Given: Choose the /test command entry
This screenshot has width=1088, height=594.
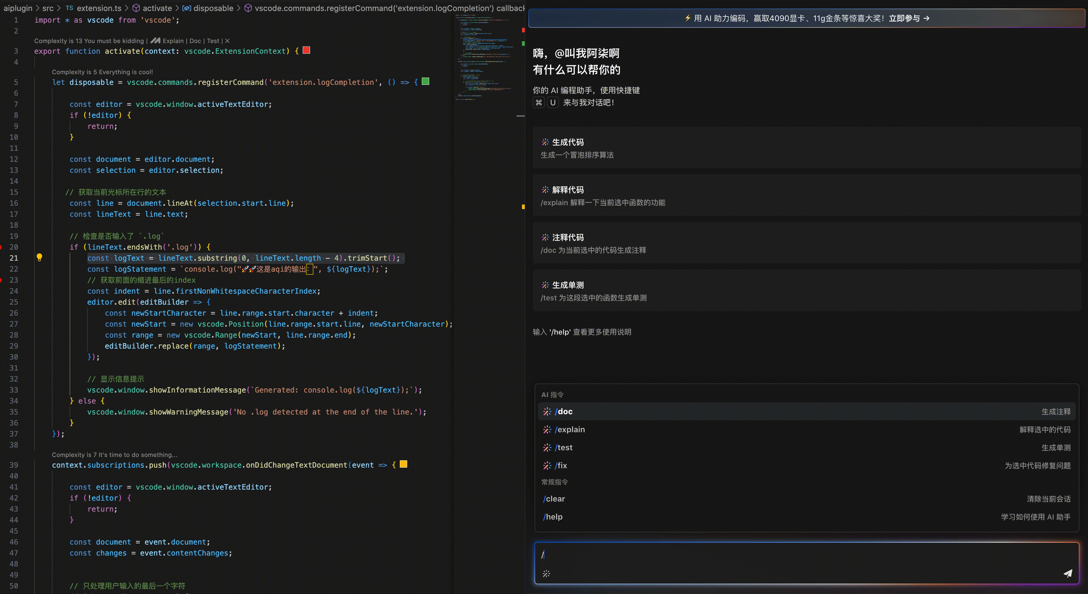Looking at the screenshot, I should click(x=564, y=447).
